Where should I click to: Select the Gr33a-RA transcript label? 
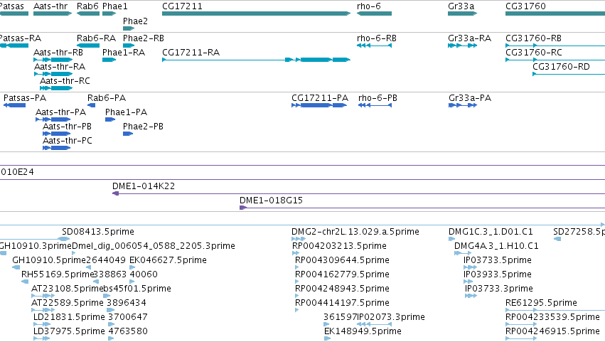[470, 38]
